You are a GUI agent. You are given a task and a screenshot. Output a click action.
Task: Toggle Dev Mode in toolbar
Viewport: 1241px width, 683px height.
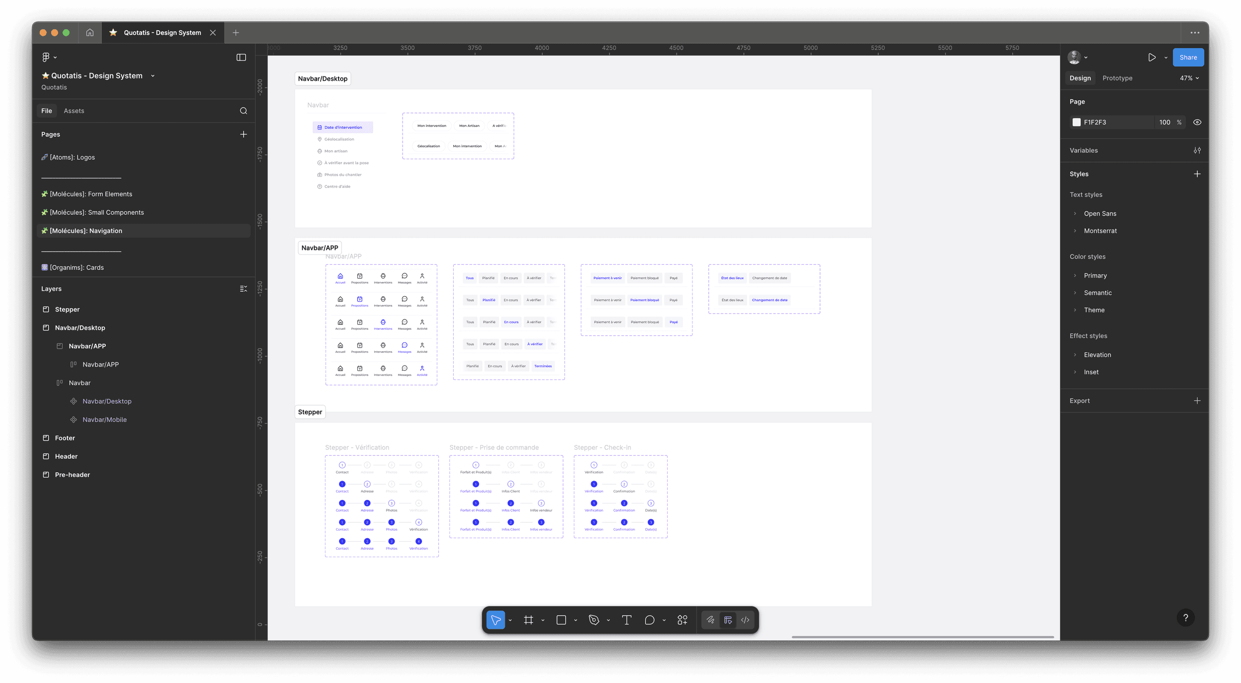pos(745,620)
